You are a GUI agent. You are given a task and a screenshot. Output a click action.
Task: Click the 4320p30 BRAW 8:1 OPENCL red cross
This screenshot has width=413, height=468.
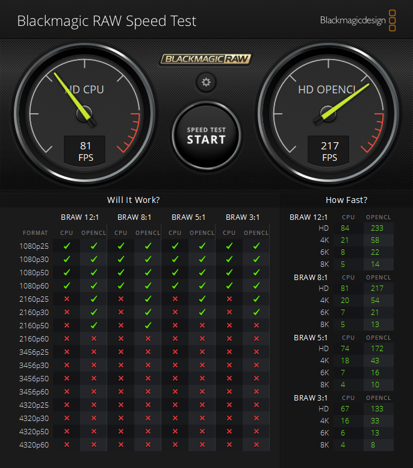(x=148, y=418)
